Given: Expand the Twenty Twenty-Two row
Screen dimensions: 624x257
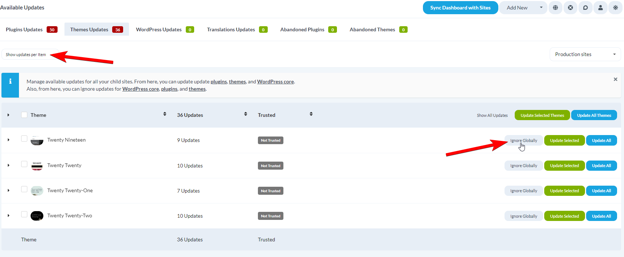Looking at the screenshot, I should click(x=8, y=216).
